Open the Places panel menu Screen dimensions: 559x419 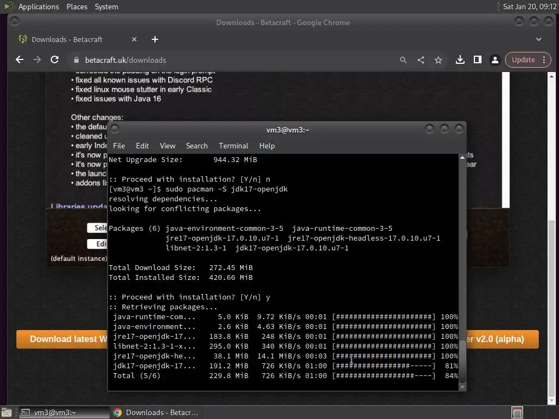click(x=76, y=7)
